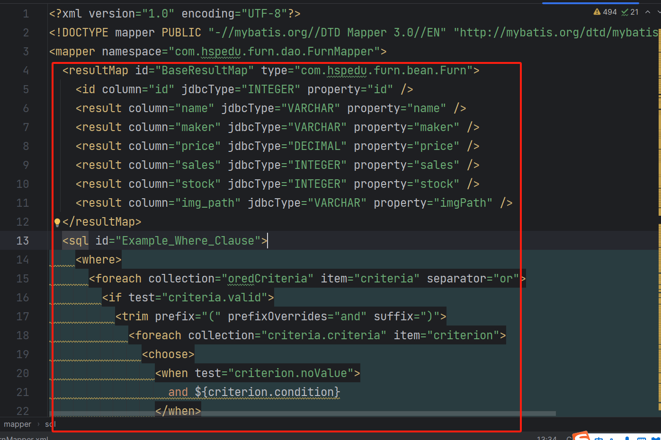Select the 'mapper' breadcrumb at the bottom

click(18, 424)
